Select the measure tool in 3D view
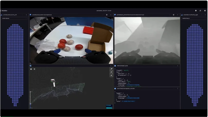The image size is (208, 117). 111,69
